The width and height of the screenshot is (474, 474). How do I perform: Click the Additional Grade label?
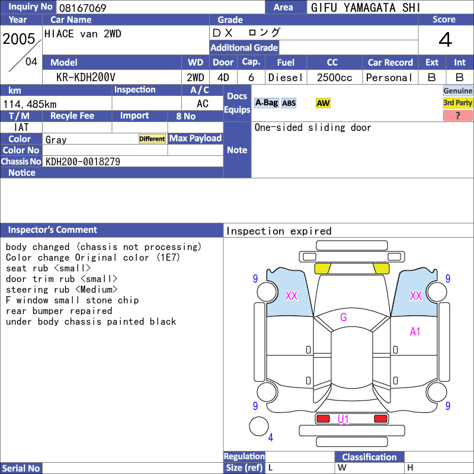coord(244,47)
